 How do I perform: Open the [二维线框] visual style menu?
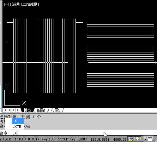tap(30, 4)
